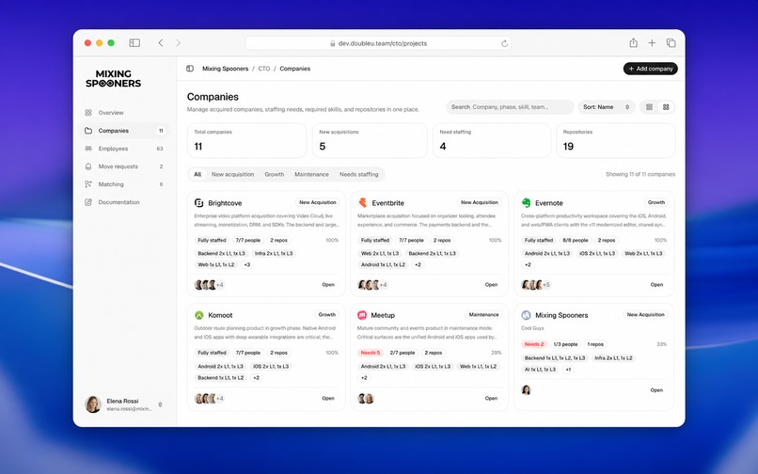Open Employees in sidebar
Screen dimensions: 758x474
pos(124,149)
